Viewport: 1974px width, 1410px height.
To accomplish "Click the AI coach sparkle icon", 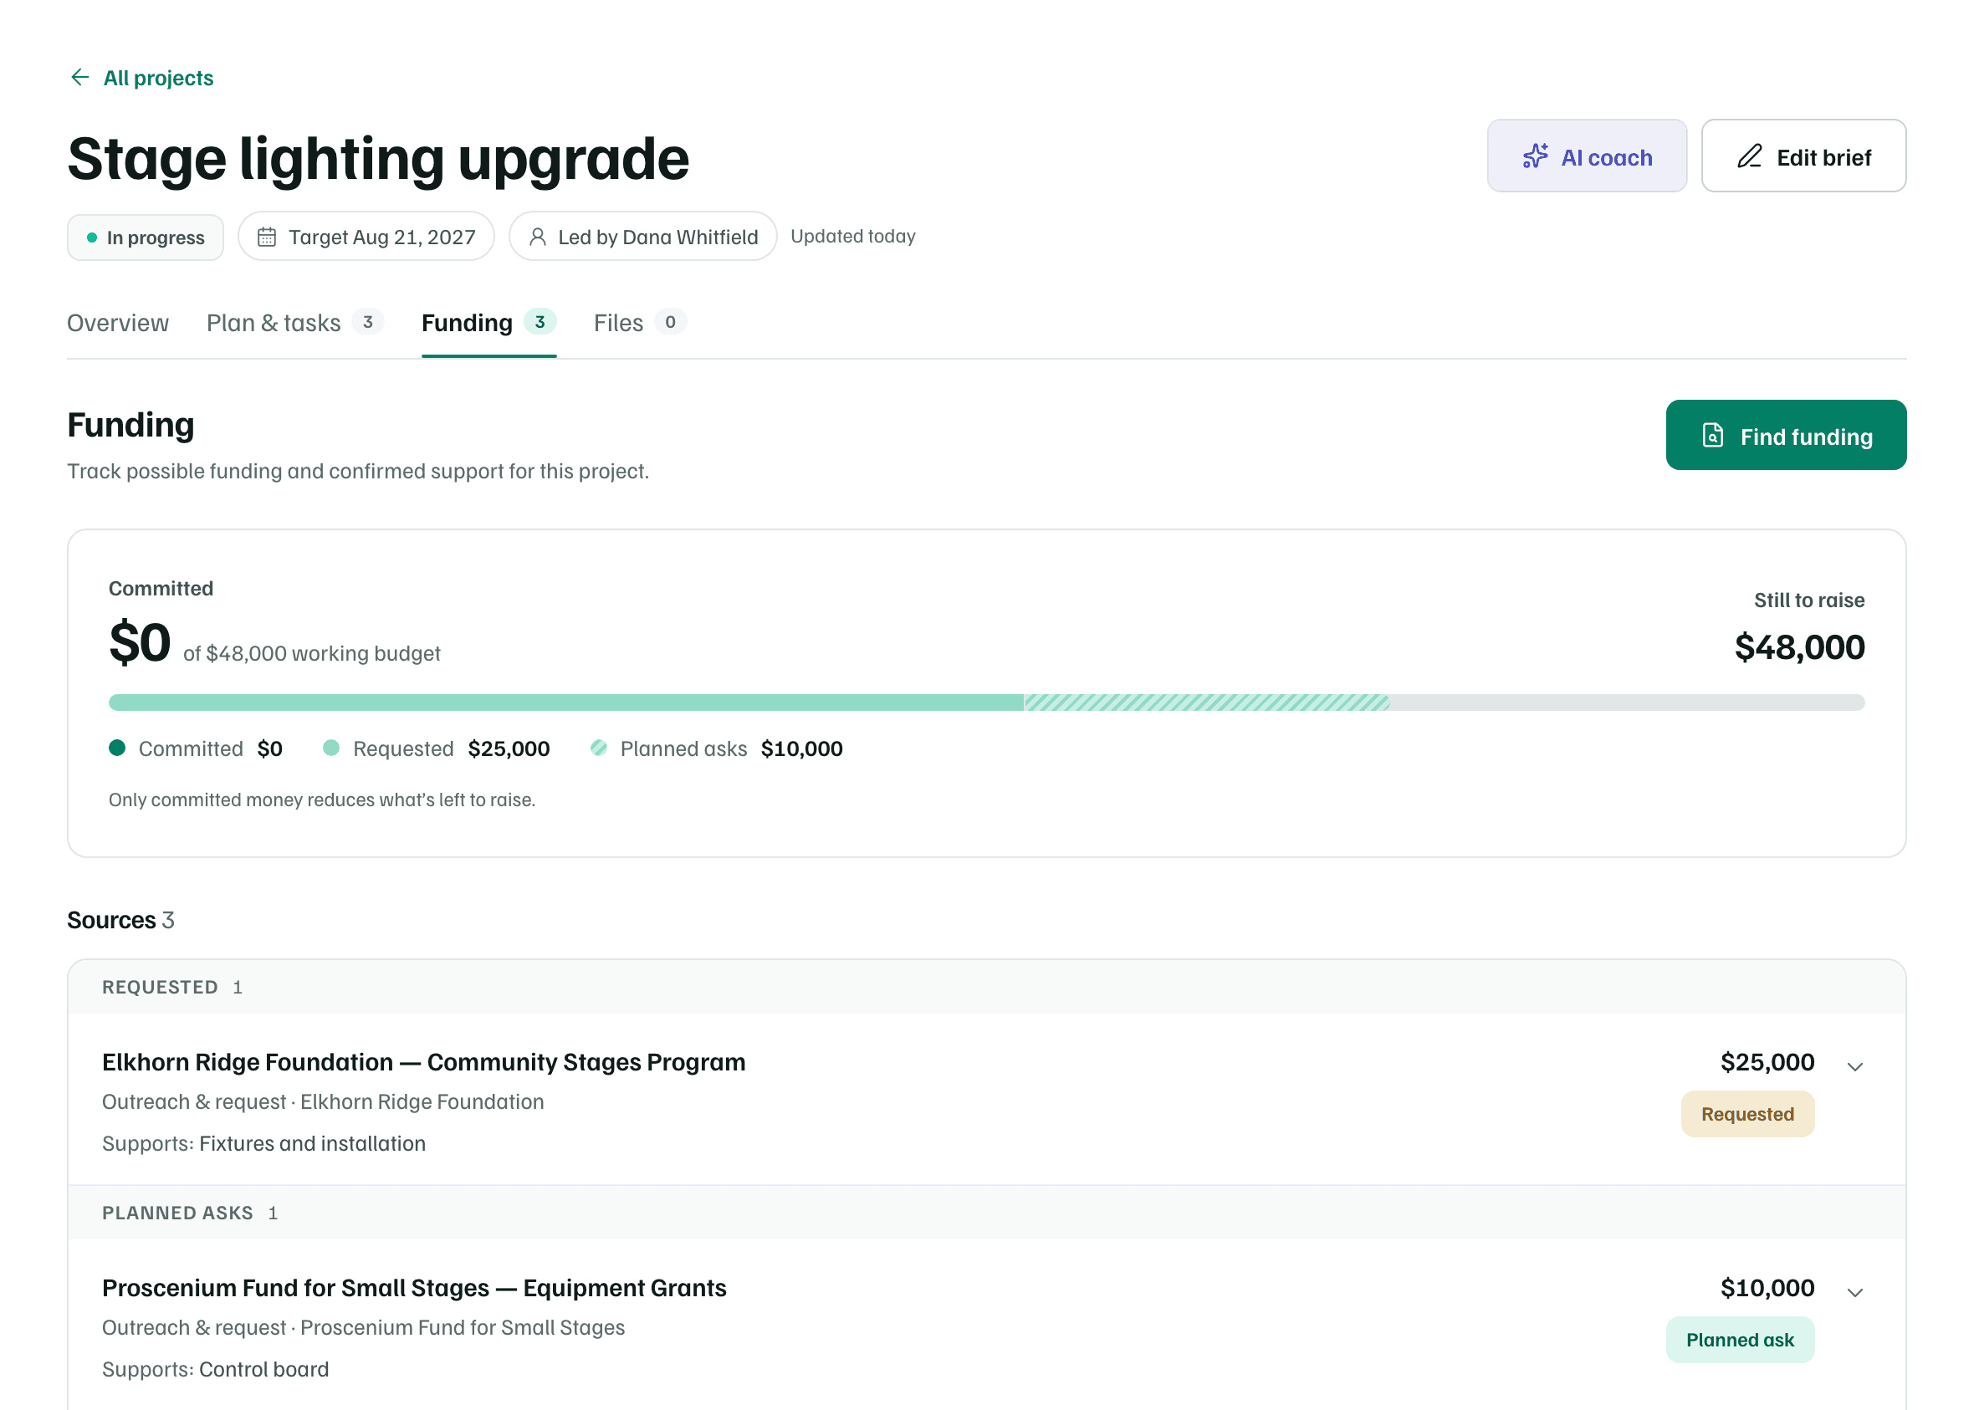I will (x=1535, y=156).
